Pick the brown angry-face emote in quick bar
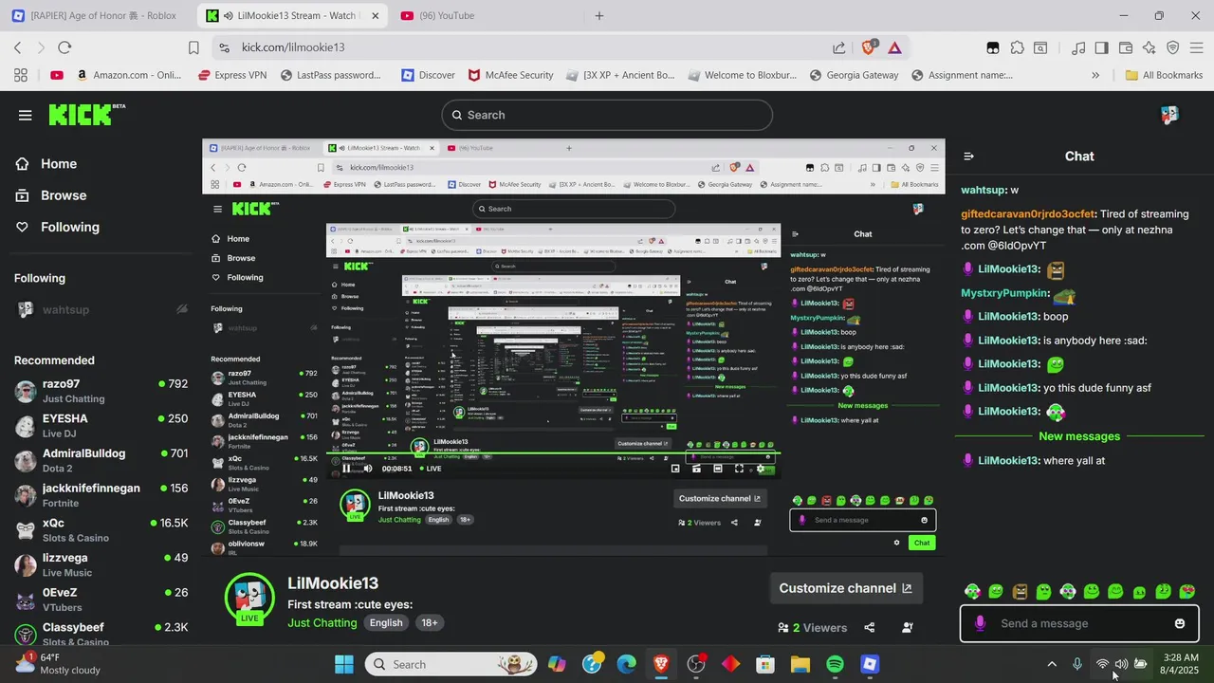Image resolution: width=1214 pixels, height=683 pixels. [1020, 592]
